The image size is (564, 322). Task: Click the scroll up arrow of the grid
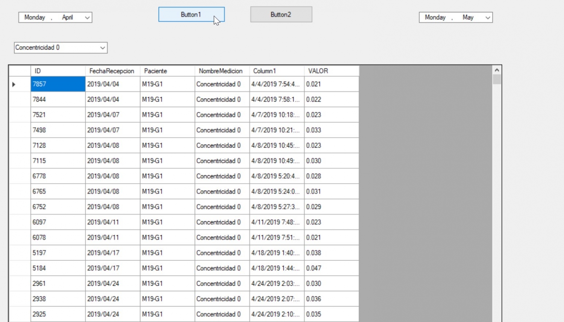point(497,70)
